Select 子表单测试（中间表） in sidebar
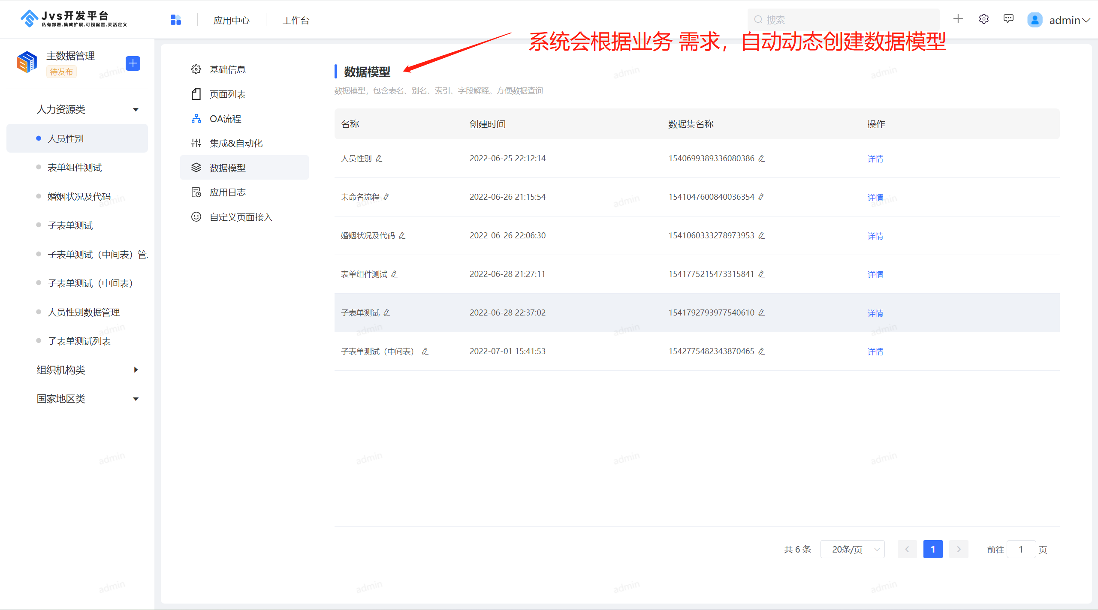1098x610 pixels. [77, 283]
